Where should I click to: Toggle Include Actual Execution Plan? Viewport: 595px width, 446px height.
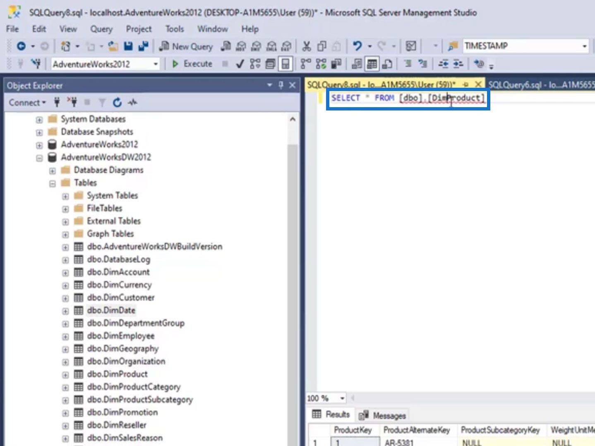coord(305,64)
